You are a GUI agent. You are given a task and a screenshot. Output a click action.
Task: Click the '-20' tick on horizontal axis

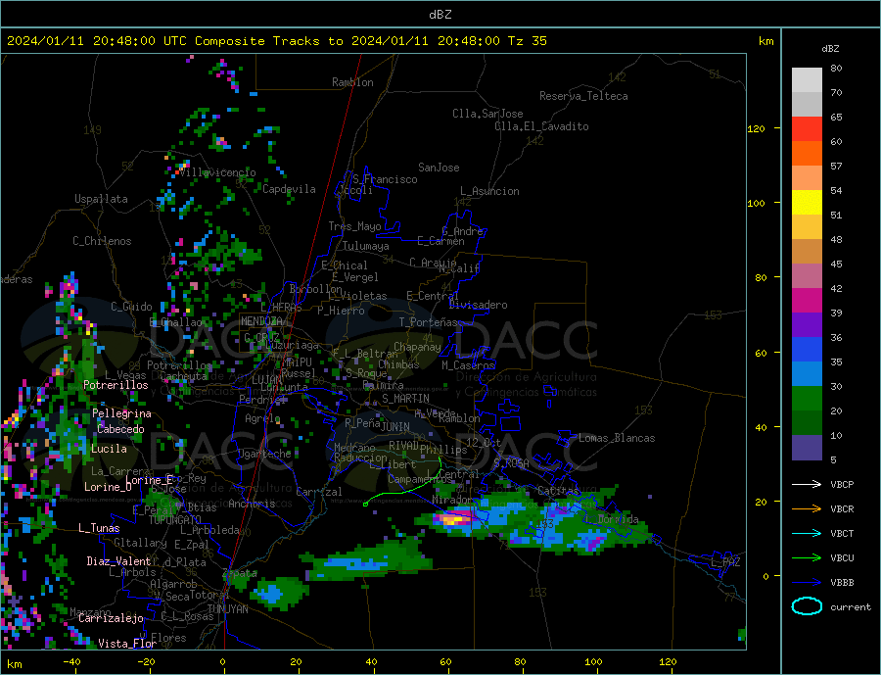coord(146,662)
